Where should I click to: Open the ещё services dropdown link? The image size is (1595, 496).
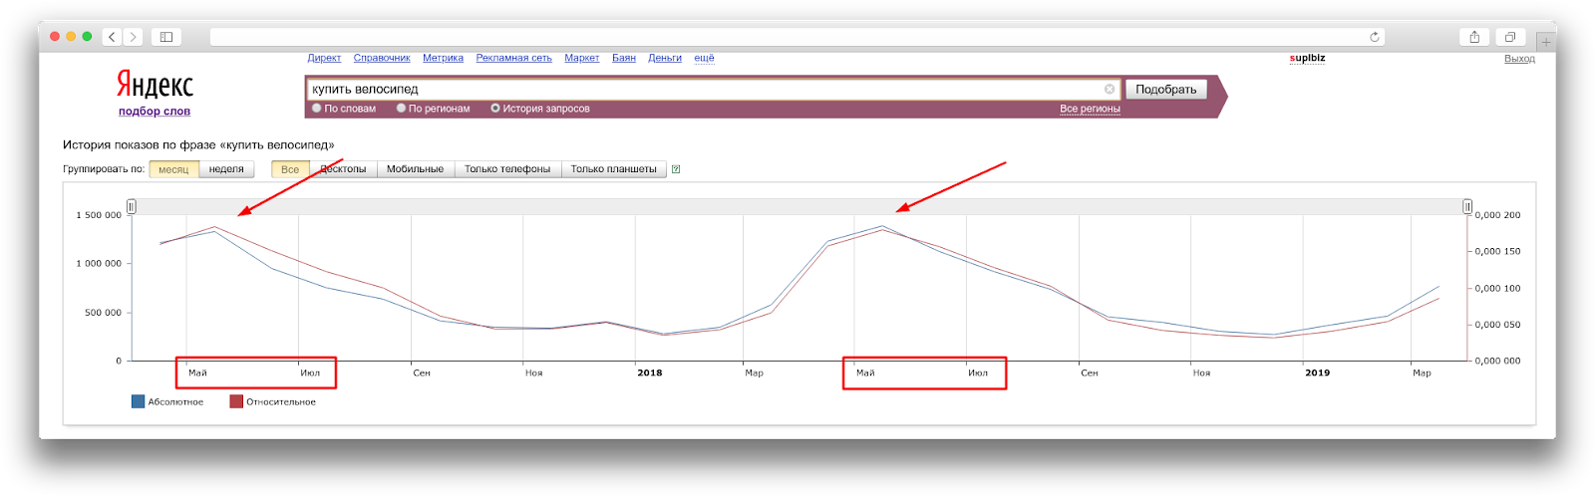click(704, 58)
